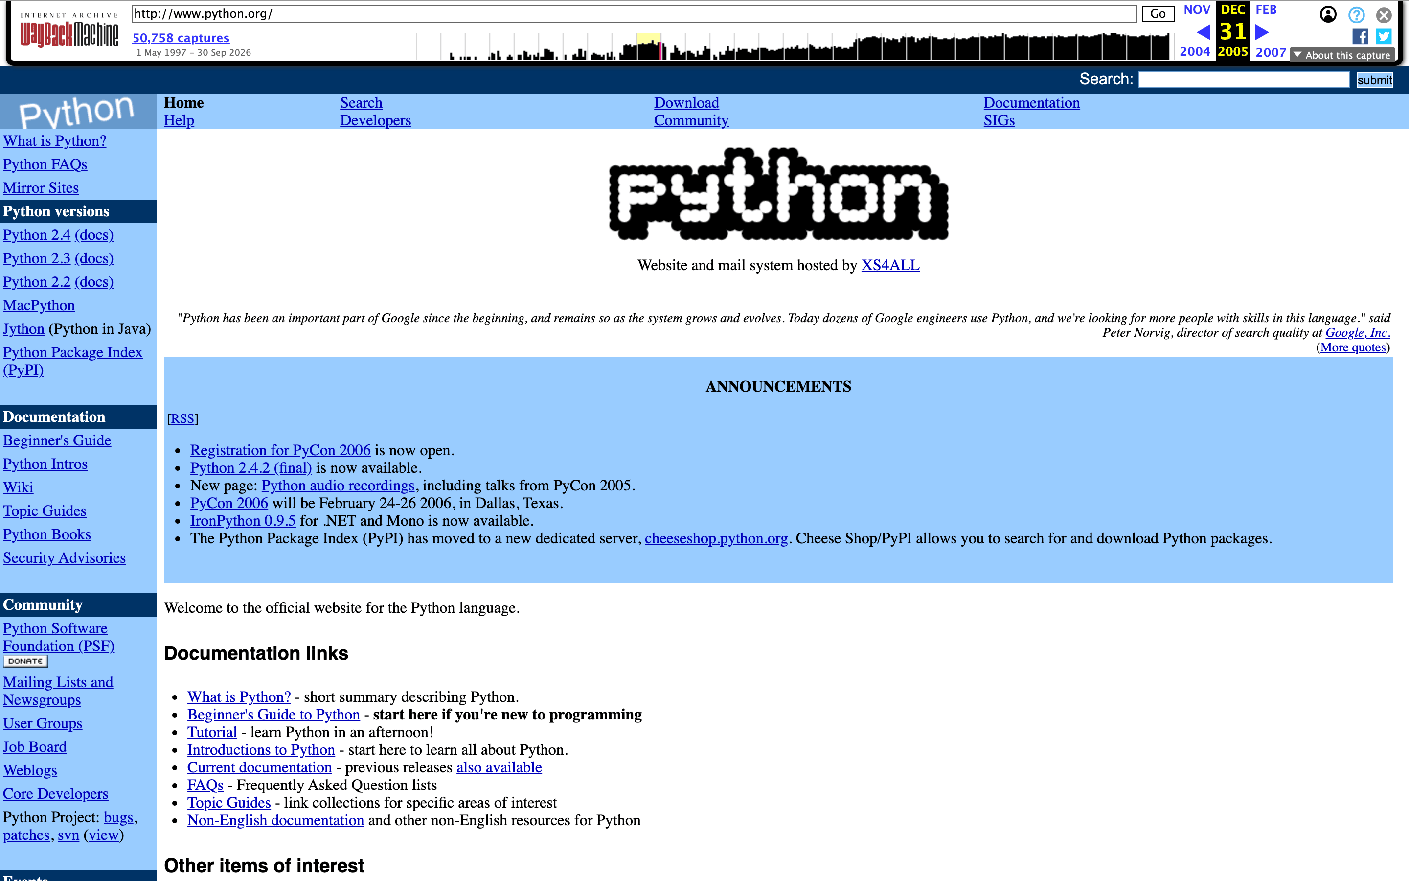The height and width of the screenshot is (881, 1409).
Task: Open What is Python? sidebar link
Action: tap(55, 141)
